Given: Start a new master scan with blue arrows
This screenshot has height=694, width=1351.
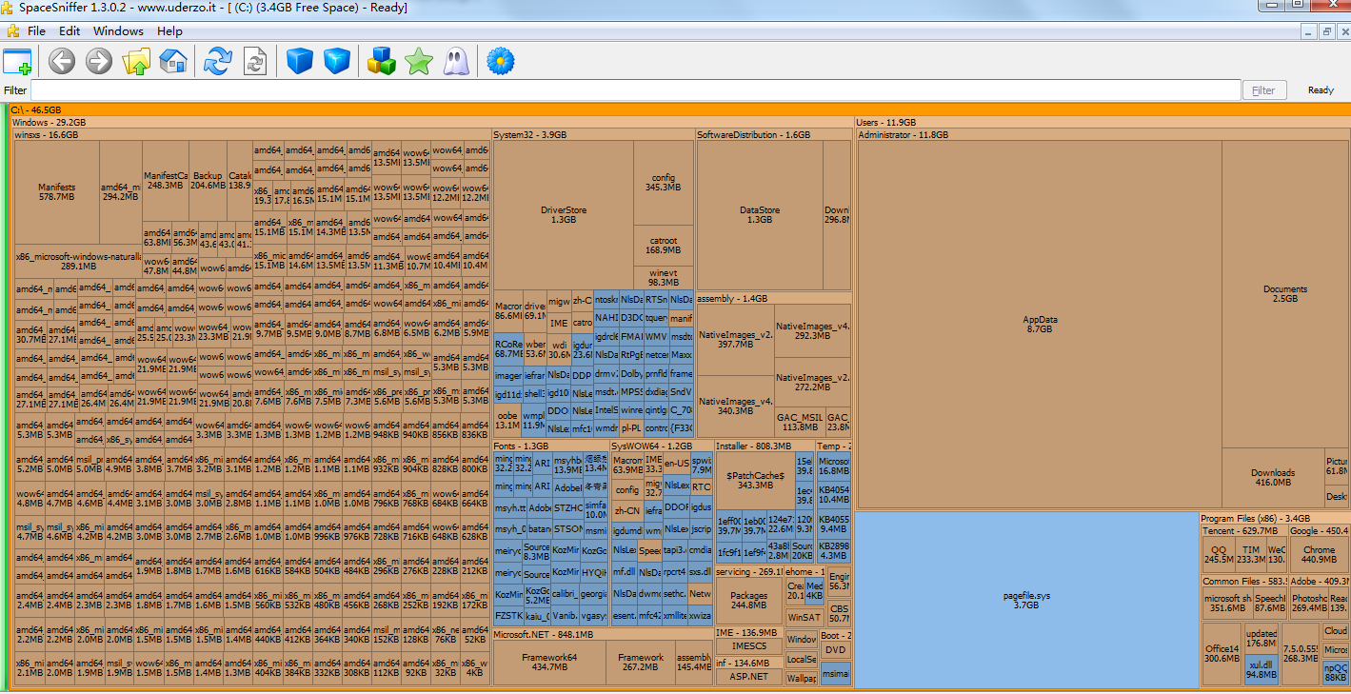Looking at the screenshot, I should 218,62.
